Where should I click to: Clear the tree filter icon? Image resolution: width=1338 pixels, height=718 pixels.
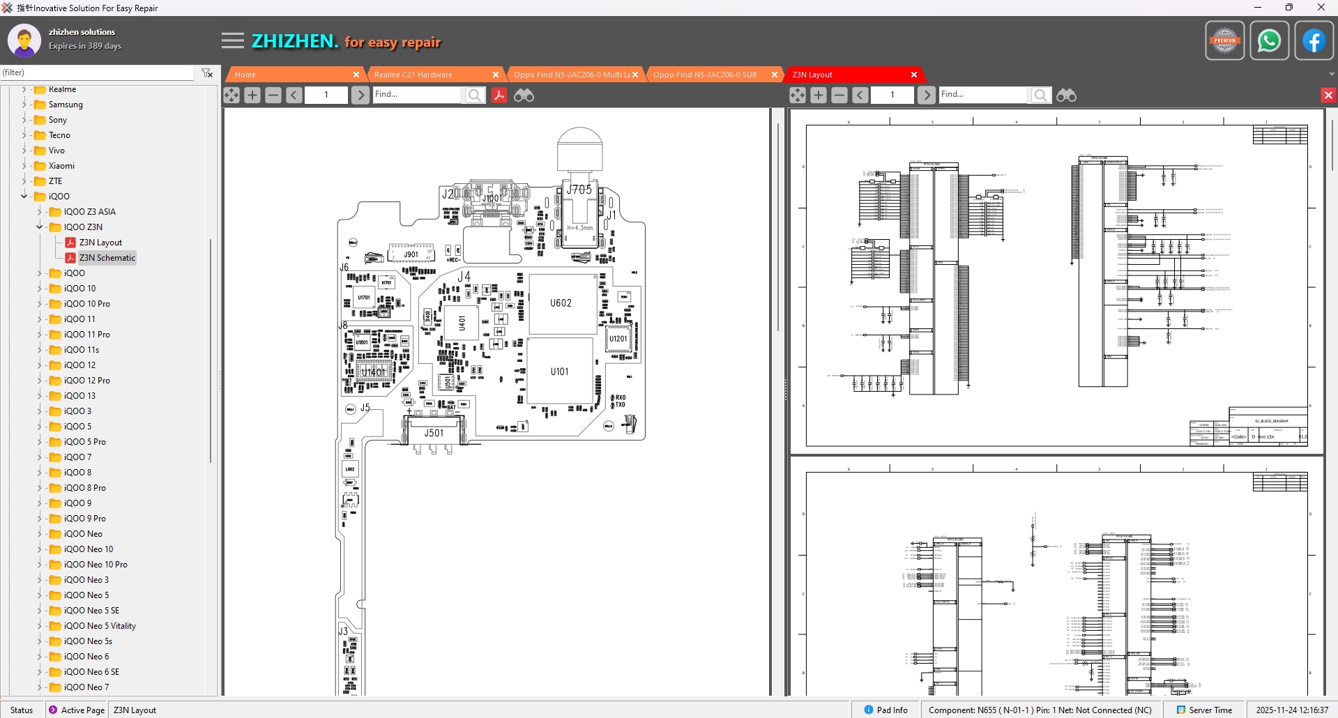coord(207,72)
